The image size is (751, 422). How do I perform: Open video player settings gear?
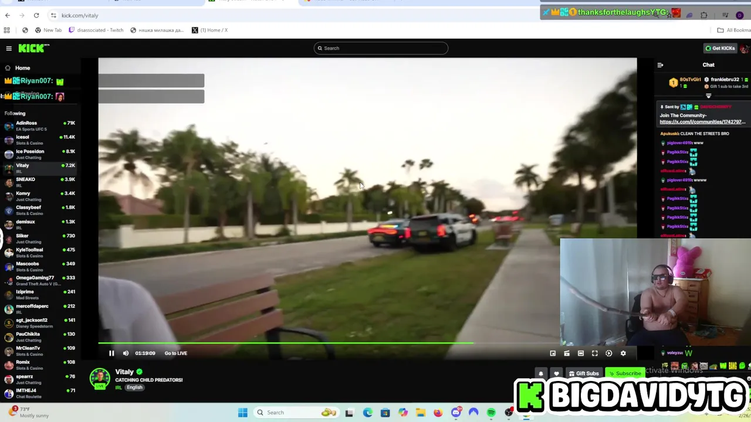point(623,353)
